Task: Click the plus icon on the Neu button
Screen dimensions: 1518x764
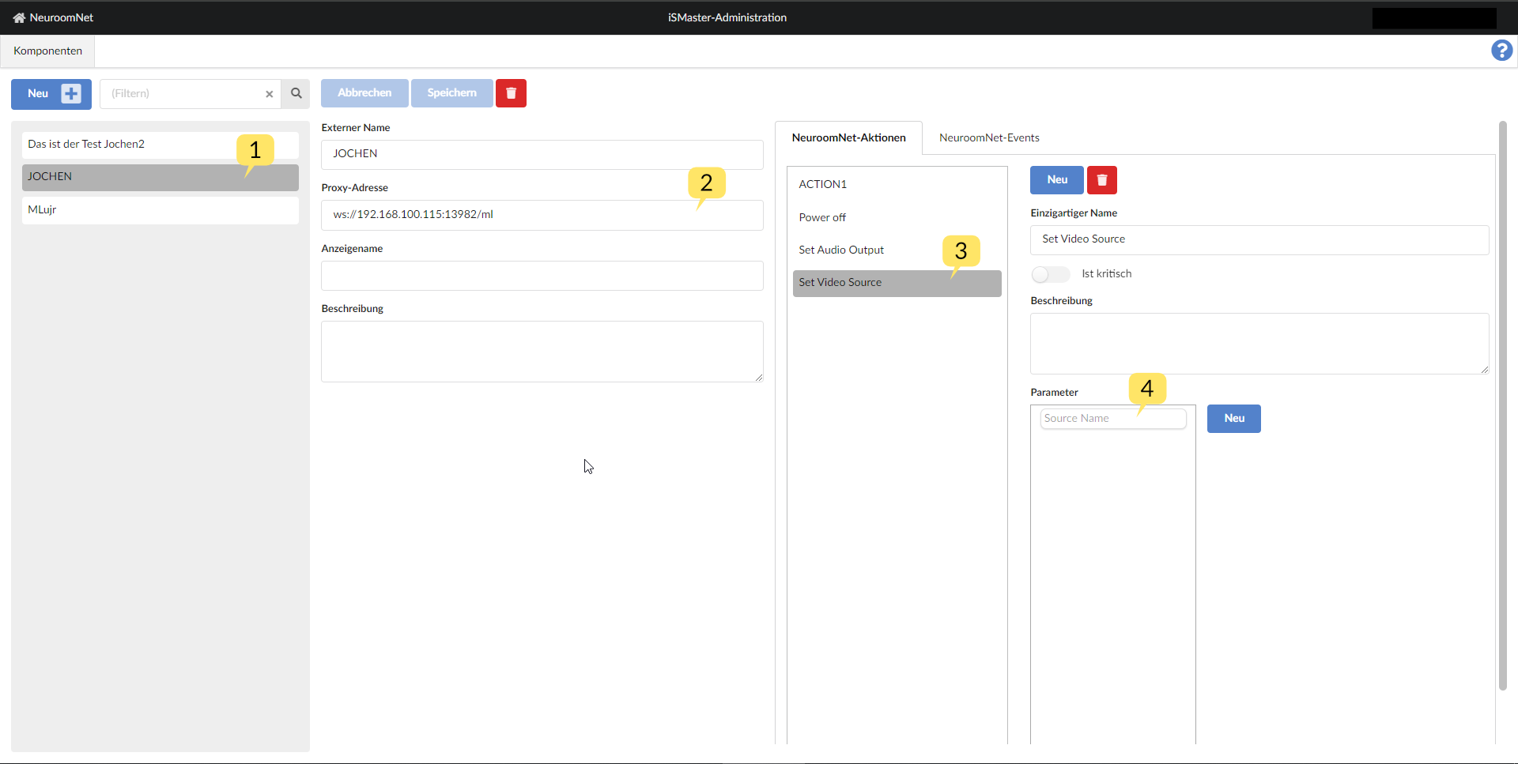Action: (70, 93)
